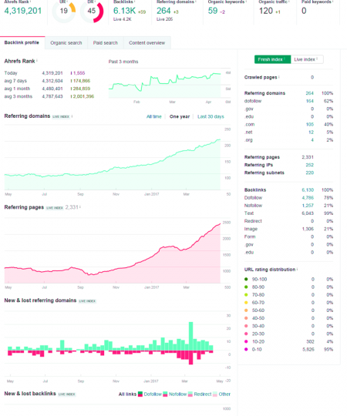
Task: Open .com referring domains count 105
Action: click(309, 124)
